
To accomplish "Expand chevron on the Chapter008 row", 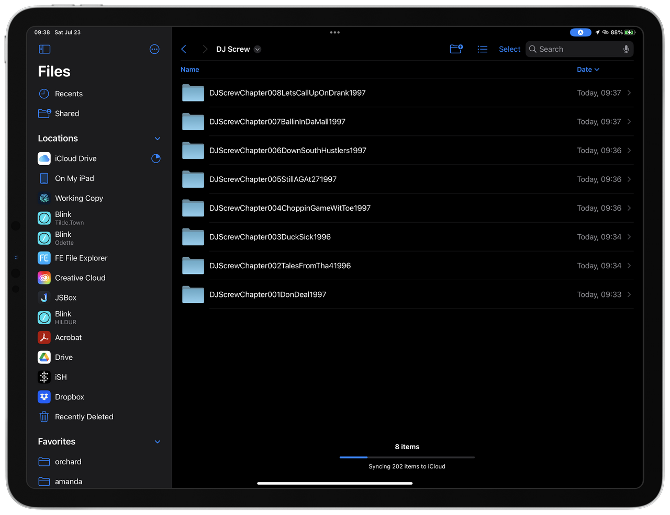I will 629,93.
